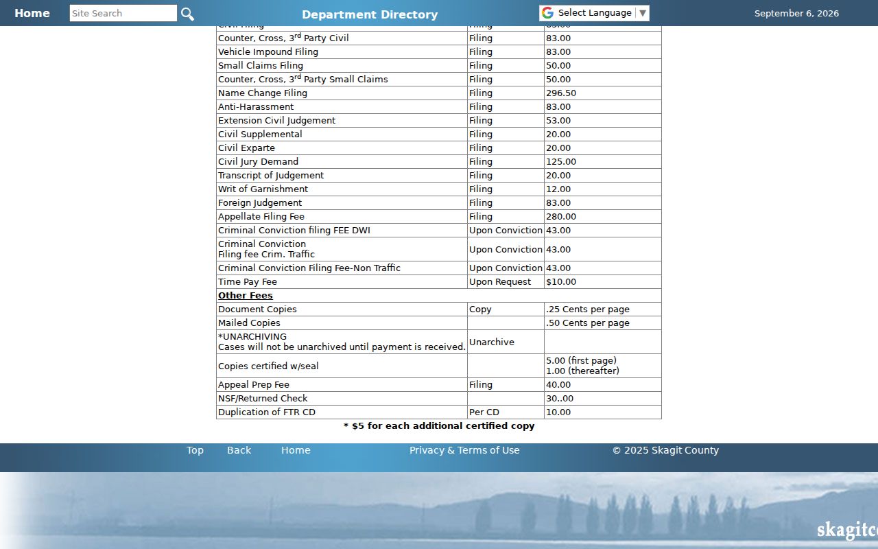
Task: Select 'Appeal Prep Fee' label
Action: point(254,385)
